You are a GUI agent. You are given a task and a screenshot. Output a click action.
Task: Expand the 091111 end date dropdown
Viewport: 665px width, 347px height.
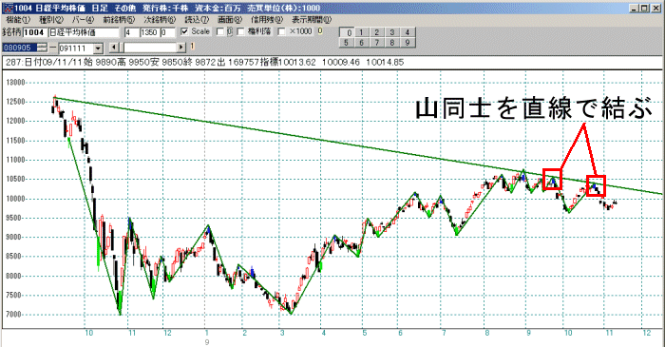click(x=98, y=48)
